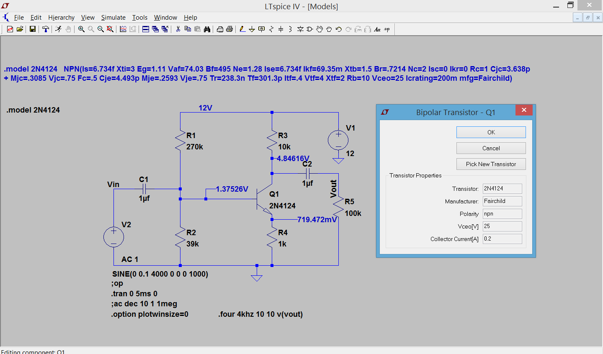Open a file with the folder icon
This screenshot has width=603, height=354.
click(x=20, y=29)
